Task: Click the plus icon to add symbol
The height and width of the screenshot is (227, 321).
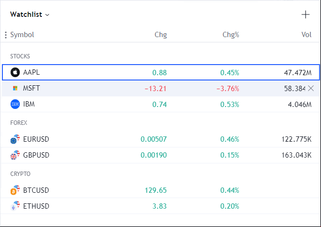Action: [x=306, y=14]
